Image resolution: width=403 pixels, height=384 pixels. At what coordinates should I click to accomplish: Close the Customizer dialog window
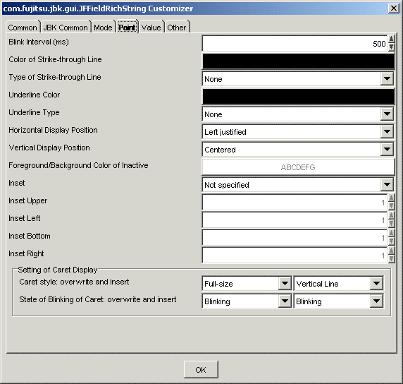(394, 8)
